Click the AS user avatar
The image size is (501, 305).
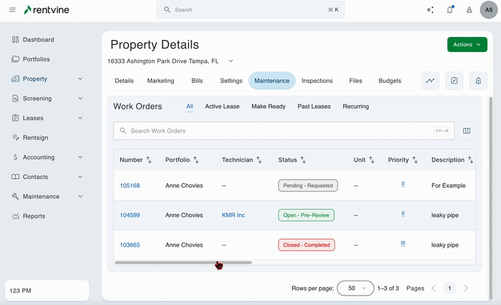coord(489,10)
